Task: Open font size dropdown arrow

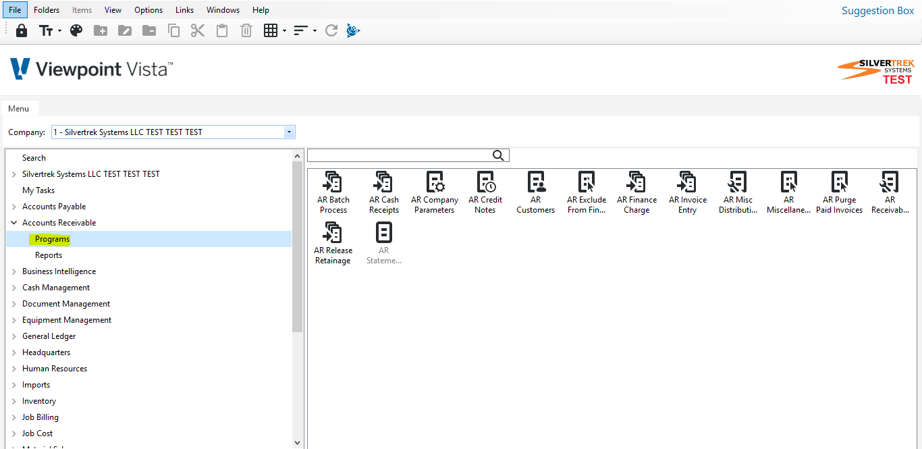Action: pos(59,31)
